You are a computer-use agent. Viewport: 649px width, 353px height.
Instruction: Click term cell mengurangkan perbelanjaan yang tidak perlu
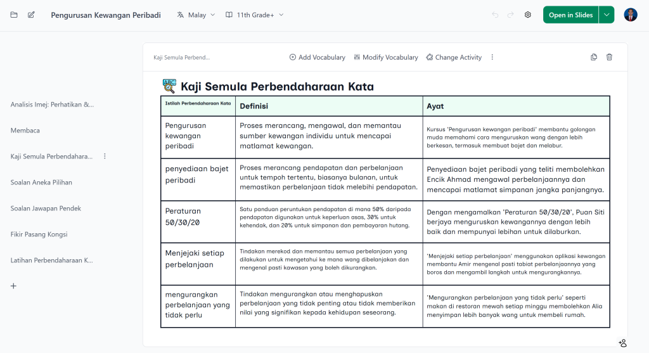(x=198, y=306)
